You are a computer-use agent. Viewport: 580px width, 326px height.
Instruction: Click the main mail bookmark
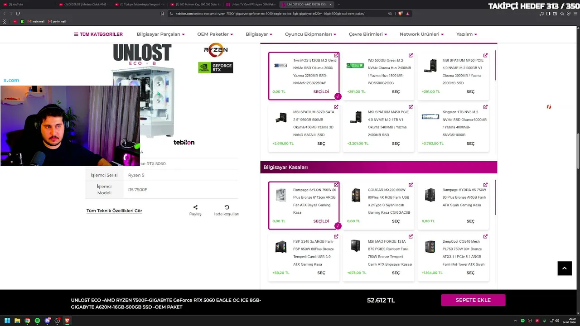[36, 21]
